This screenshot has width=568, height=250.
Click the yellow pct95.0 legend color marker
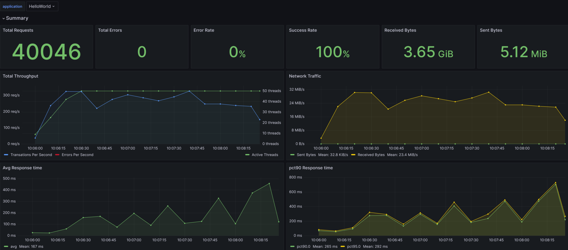343,247
